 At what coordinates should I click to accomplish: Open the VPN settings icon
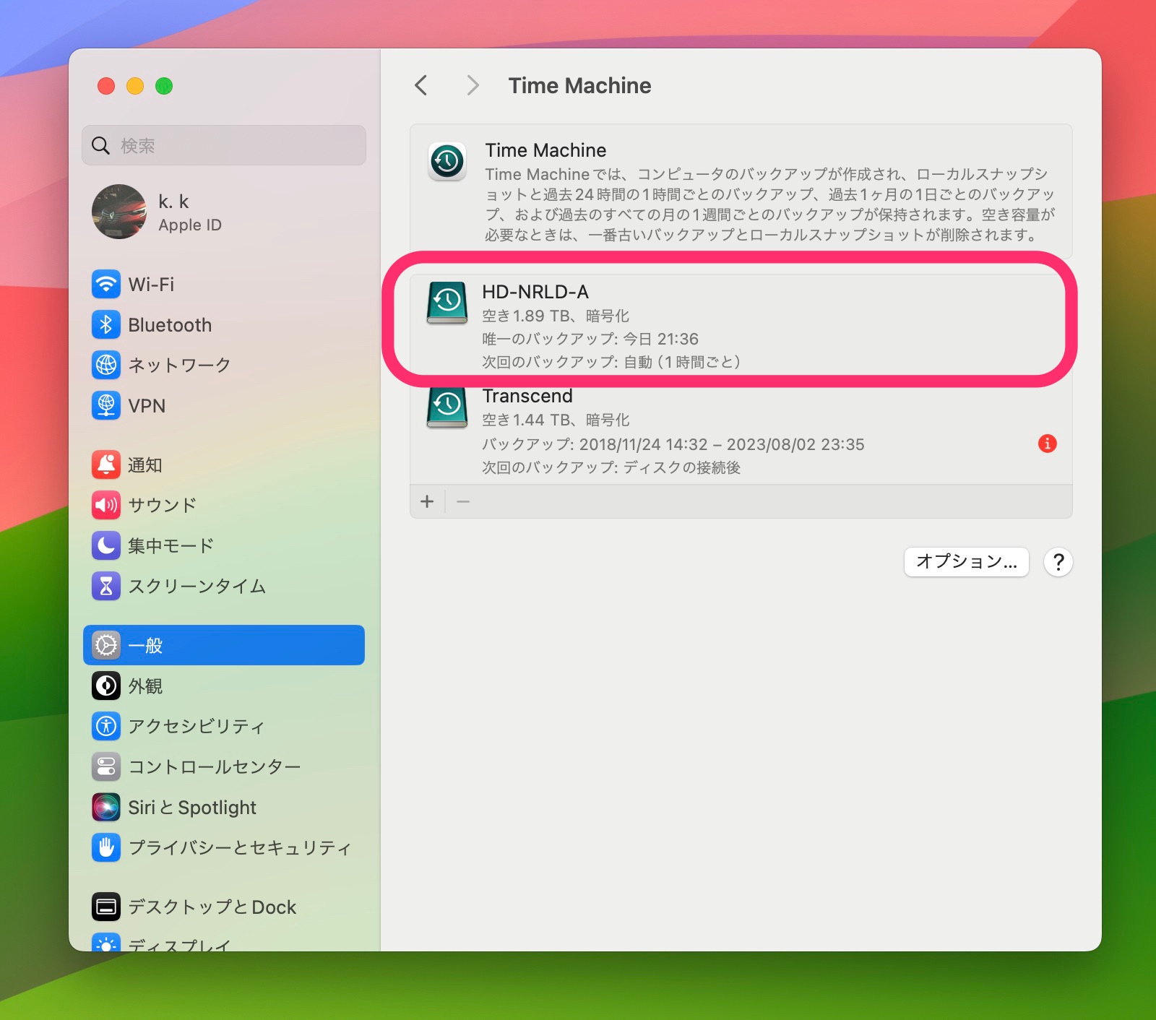(106, 405)
